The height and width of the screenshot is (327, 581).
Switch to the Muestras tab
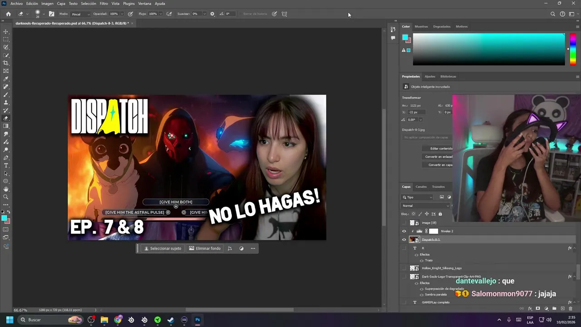coord(421,26)
